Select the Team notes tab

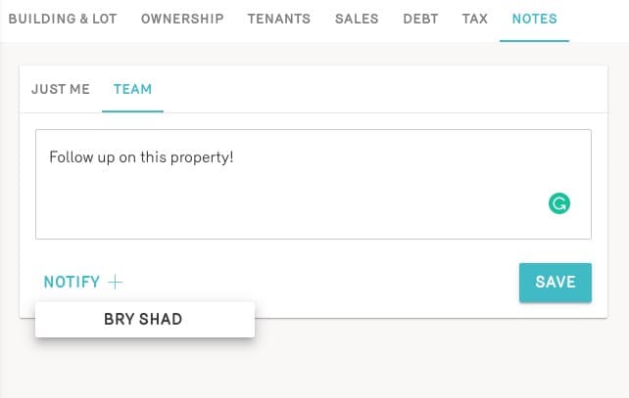(132, 89)
